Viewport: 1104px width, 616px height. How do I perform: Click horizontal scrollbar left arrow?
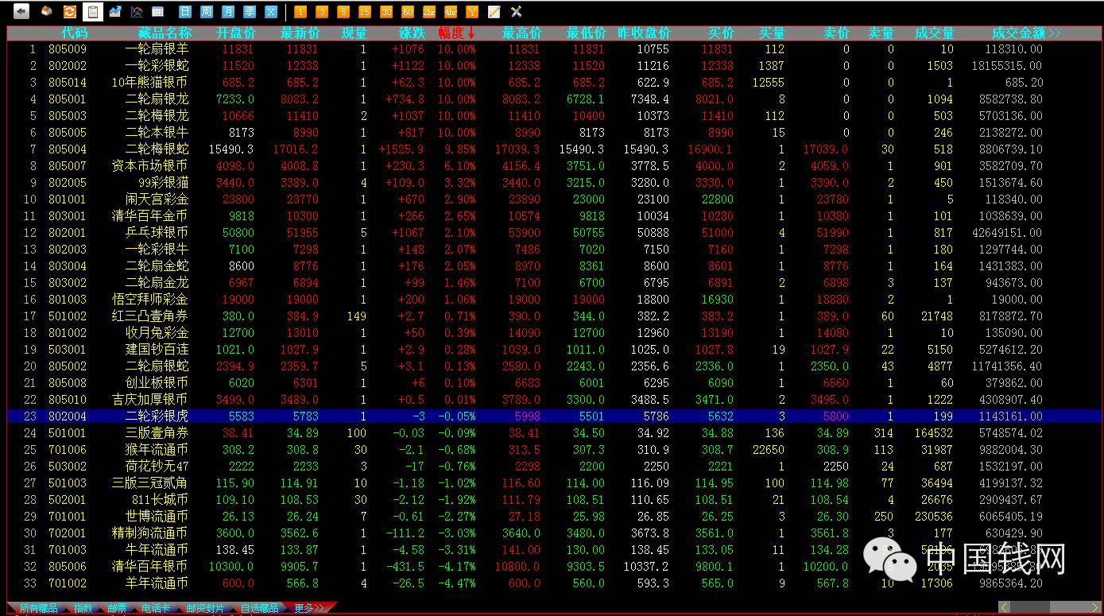[1005, 607]
